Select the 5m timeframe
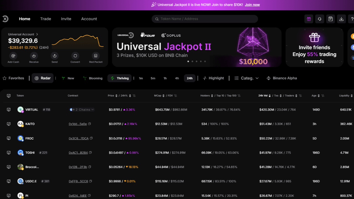The height and width of the screenshot is (199, 354). tap(153, 78)
